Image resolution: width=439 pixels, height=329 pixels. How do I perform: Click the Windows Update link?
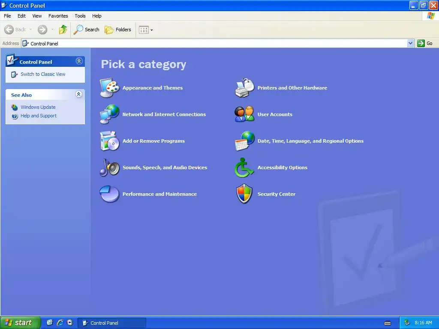coord(38,107)
